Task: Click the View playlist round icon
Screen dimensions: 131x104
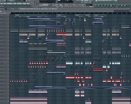Action: coord(119,5)
